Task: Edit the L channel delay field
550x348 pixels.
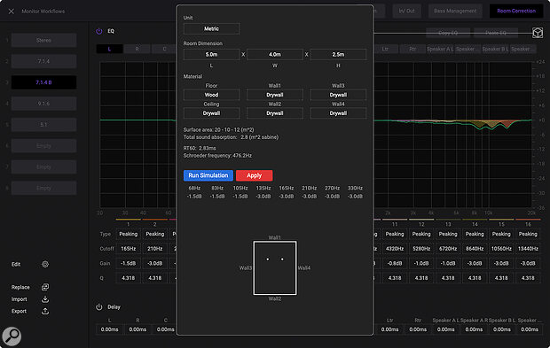Action: pos(109,329)
